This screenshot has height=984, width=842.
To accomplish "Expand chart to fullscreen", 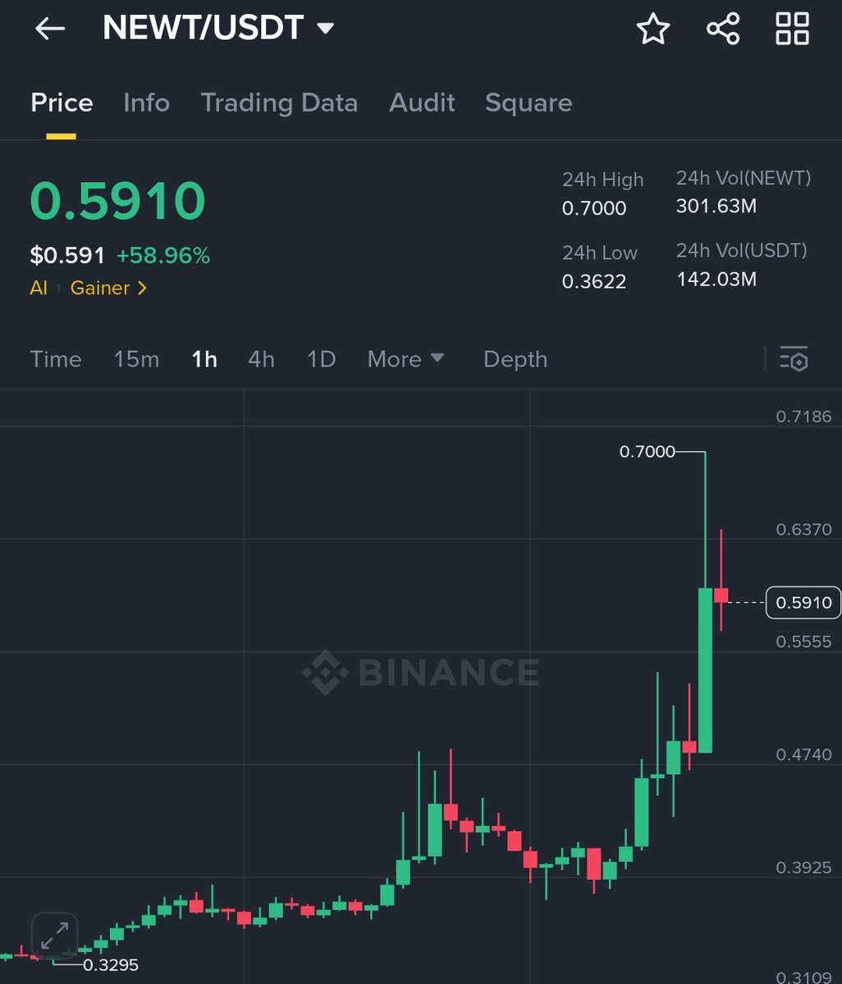I will [x=55, y=936].
